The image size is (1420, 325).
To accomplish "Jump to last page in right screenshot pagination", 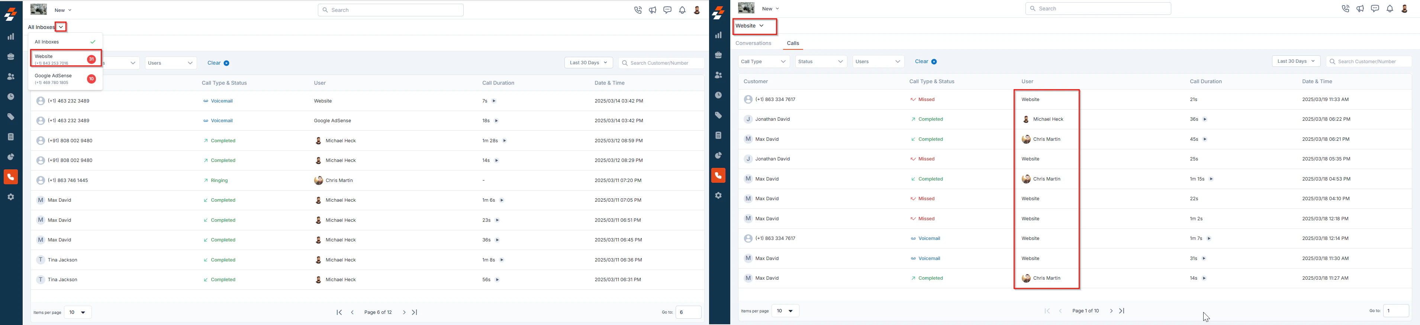I will (1122, 311).
